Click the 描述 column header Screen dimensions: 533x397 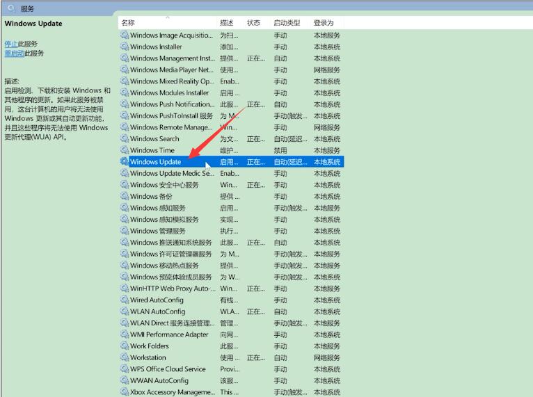[x=227, y=23]
